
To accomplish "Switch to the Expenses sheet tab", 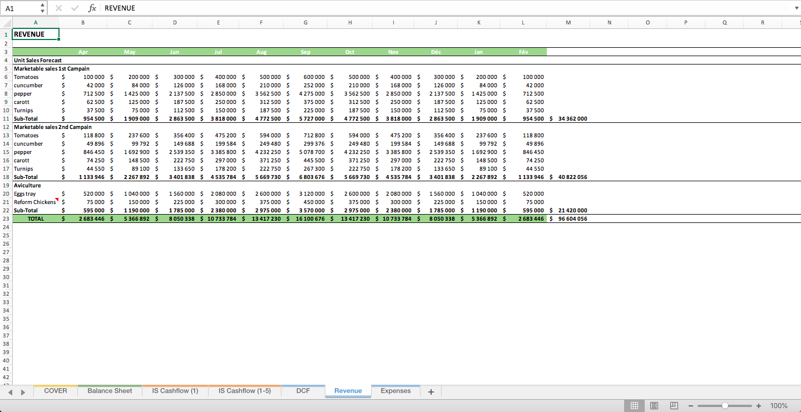I will point(395,391).
